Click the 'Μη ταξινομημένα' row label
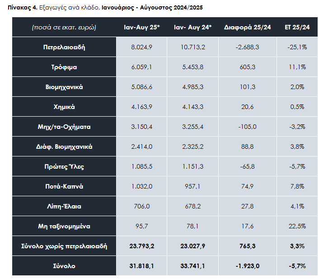 (64, 226)
